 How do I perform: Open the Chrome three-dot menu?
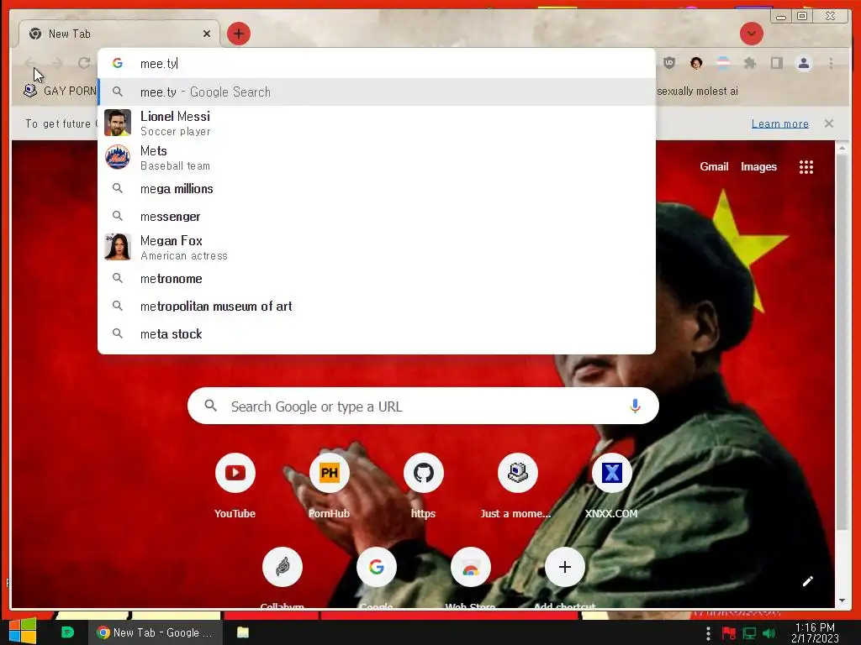[x=831, y=63]
